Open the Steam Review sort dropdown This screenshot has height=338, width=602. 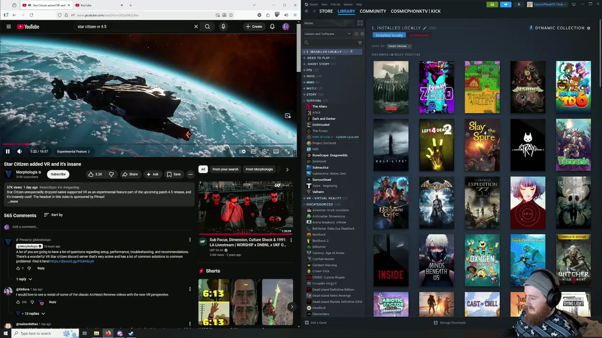399,46
